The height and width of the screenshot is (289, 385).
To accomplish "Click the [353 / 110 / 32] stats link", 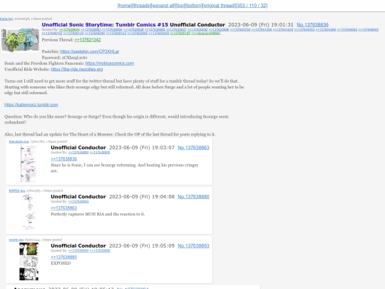I will click(x=252, y=6).
